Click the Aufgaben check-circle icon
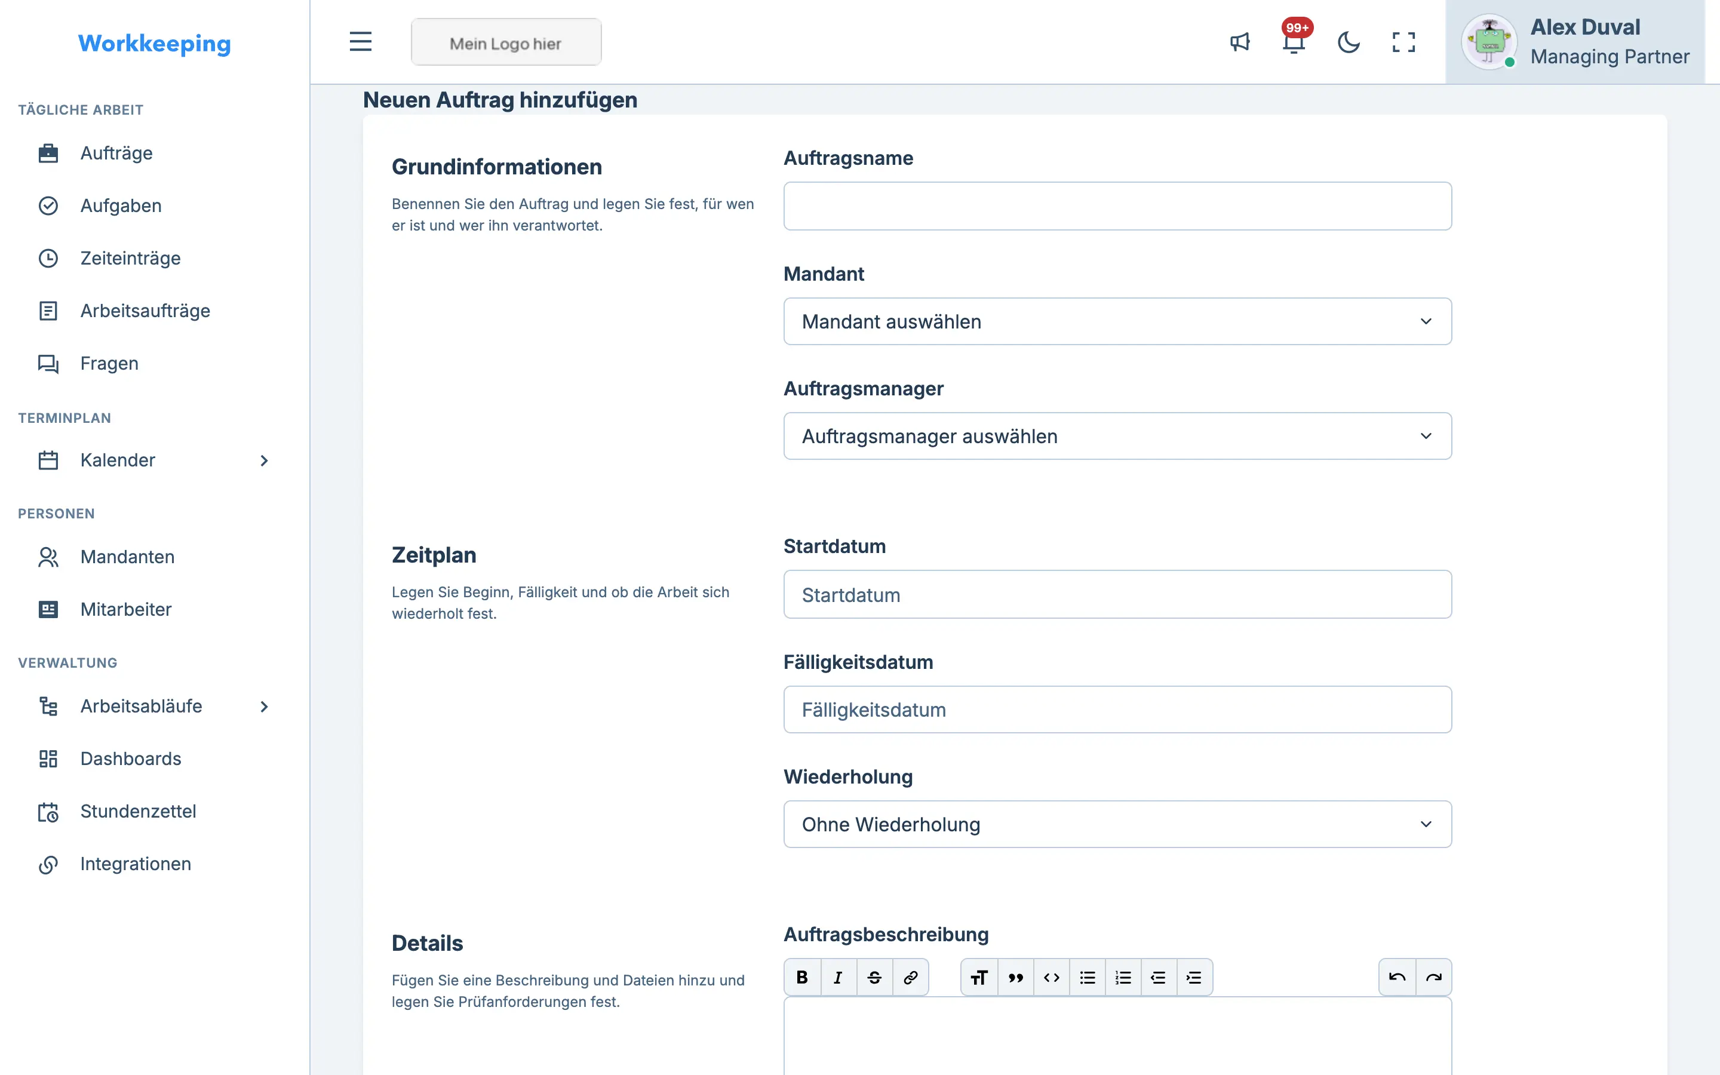 pyautogui.click(x=48, y=205)
